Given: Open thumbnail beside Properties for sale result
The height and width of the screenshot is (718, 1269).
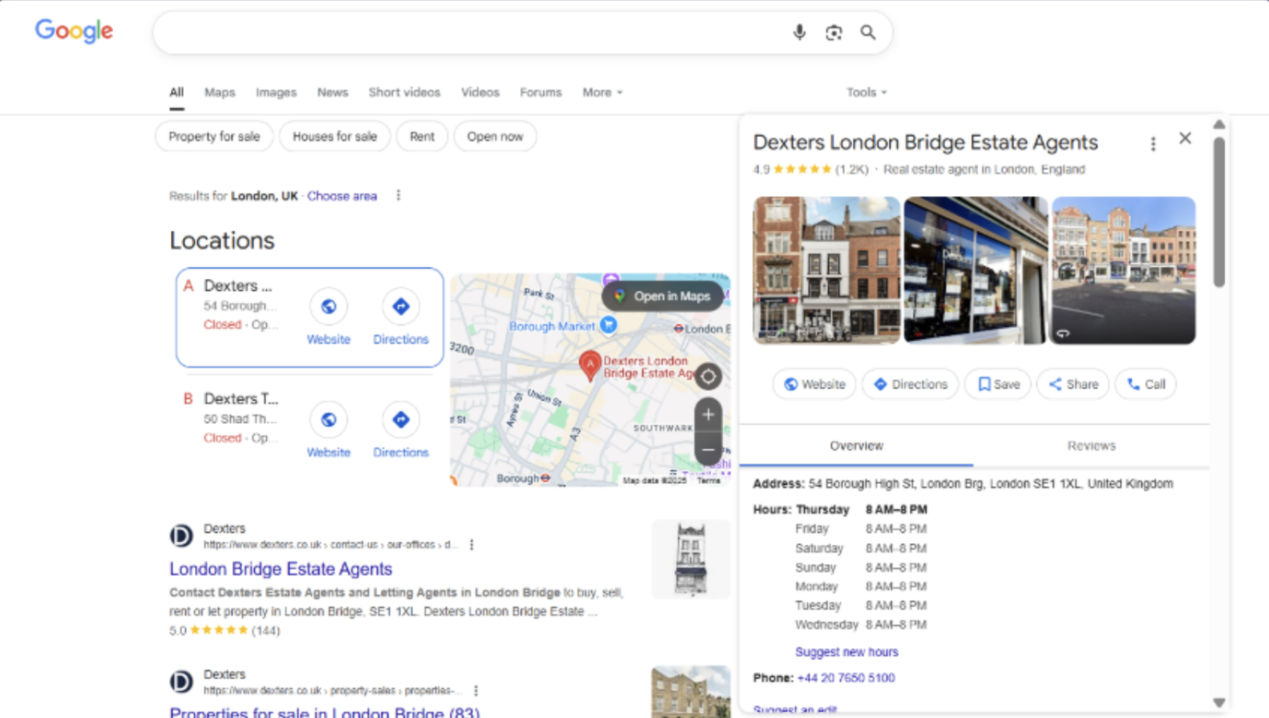Looking at the screenshot, I should click(x=691, y=691).
